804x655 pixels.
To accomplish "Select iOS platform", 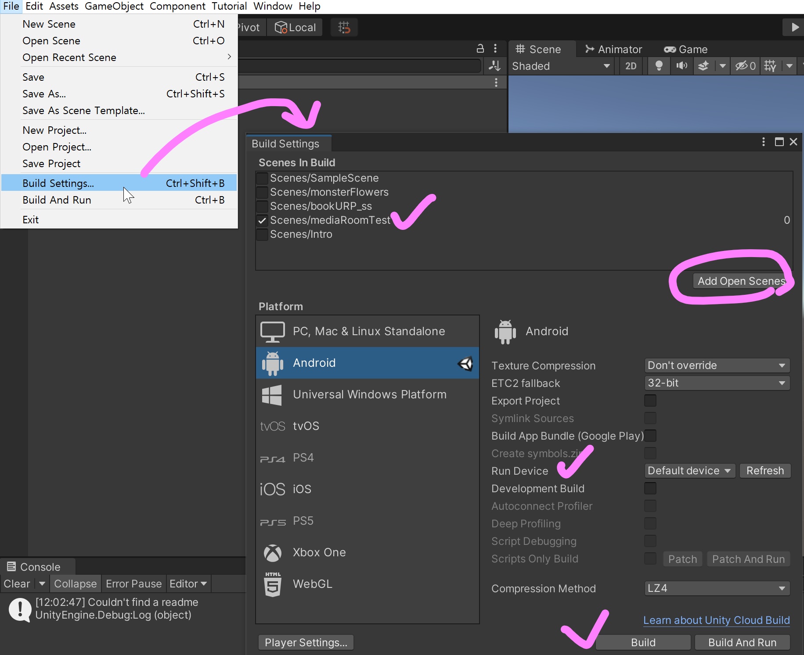I will tap(367, 489).
